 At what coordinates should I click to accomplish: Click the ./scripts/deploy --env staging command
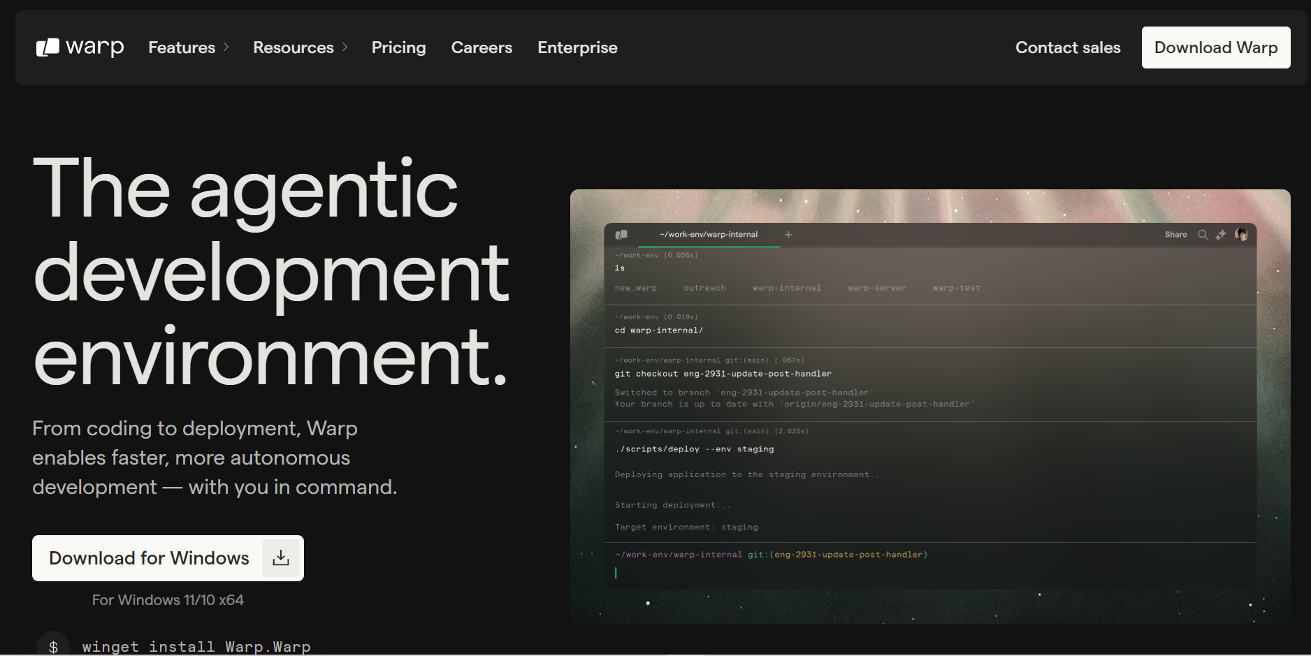tap(695, 449)
